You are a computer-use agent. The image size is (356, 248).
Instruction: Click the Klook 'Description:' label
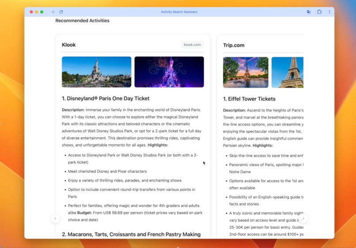tap(73, 110)
